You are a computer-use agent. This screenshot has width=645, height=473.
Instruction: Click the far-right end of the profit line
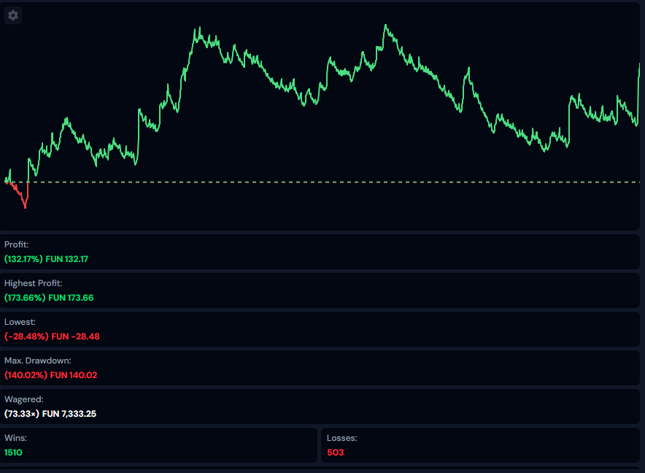pos(639,66)
